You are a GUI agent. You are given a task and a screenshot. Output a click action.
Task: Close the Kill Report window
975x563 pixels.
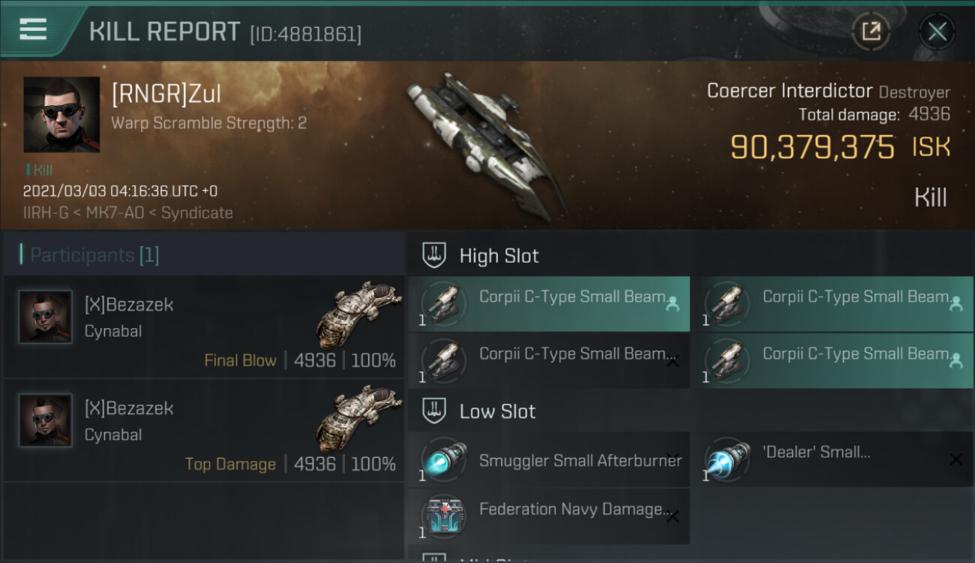[937, 32]
